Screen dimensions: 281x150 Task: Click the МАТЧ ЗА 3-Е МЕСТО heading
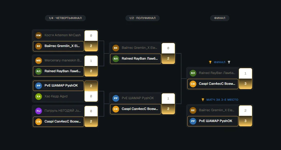tap(222, 100)
